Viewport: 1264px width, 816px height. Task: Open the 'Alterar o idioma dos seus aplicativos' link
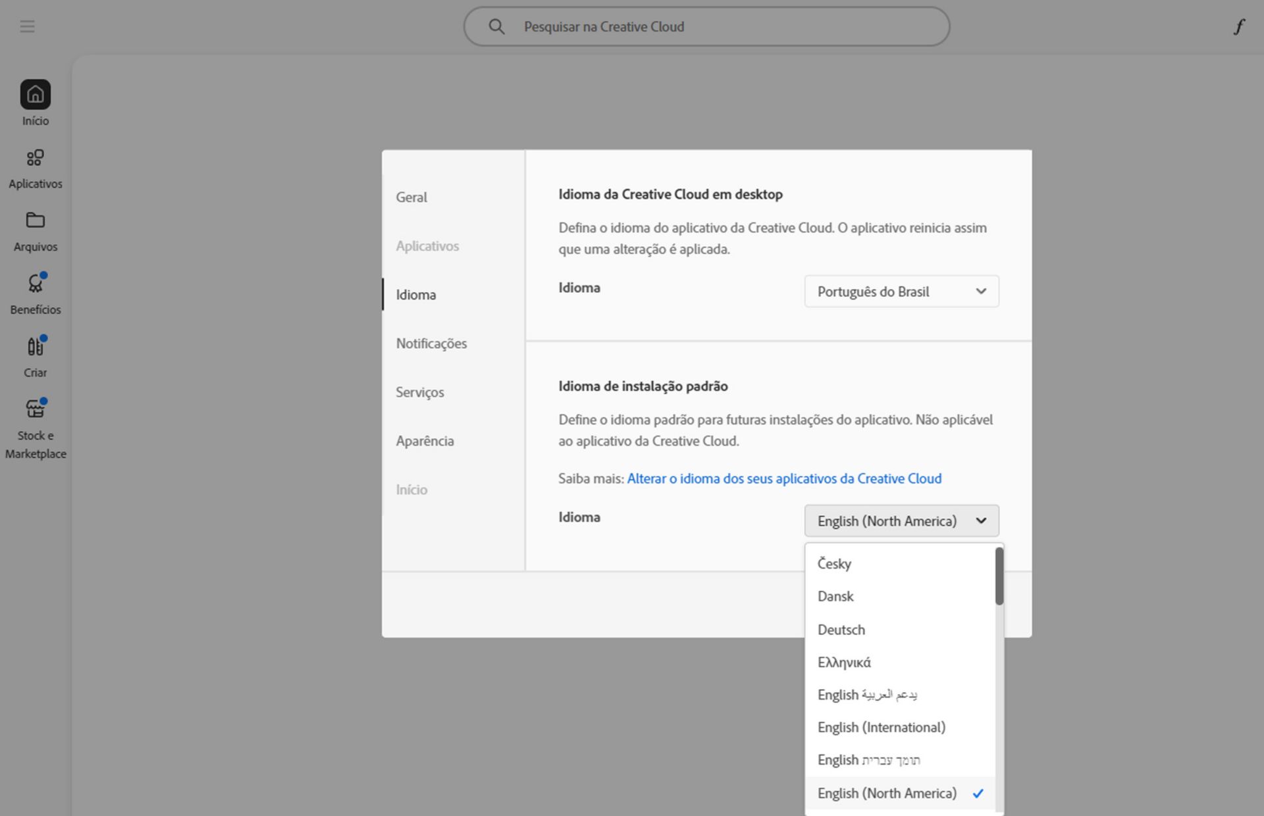coord(784,478)
